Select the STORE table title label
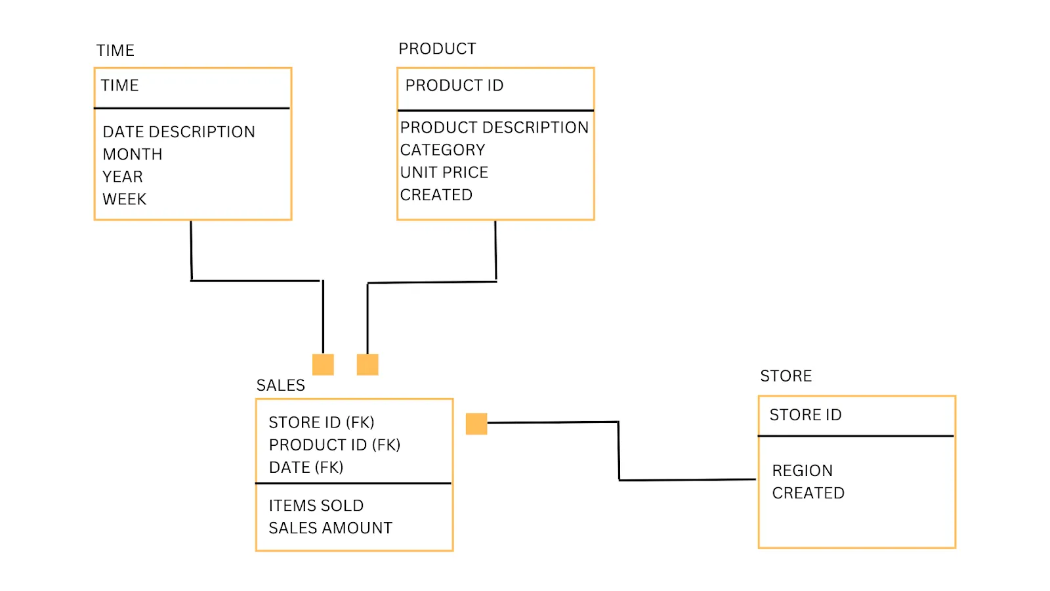This screenshot has width=1050, height=591. (786, 376)
